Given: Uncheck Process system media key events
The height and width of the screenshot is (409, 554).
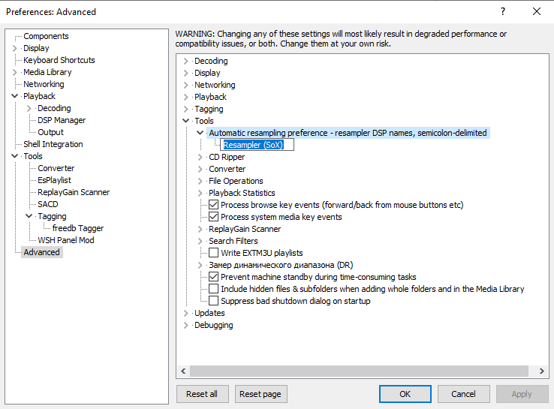Looking at the screenshot, I should coord(214,217).
